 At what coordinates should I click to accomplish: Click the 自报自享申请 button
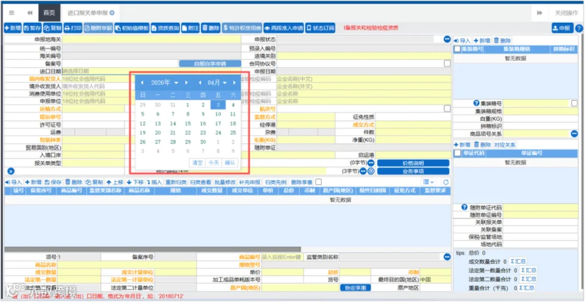(210, 64)
